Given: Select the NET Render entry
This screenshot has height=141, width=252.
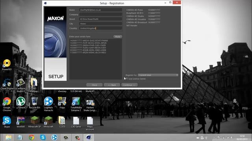Looking at the screenshot, I should [132, 25].
